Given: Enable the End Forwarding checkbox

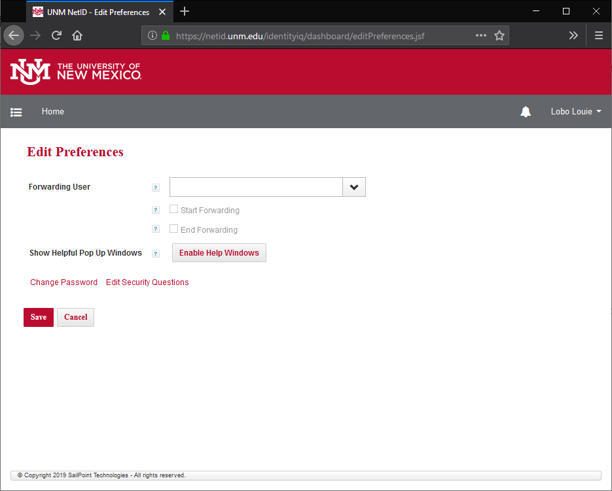Looking at the screenshot, I should pyautogui.click(x=174, y=229).
